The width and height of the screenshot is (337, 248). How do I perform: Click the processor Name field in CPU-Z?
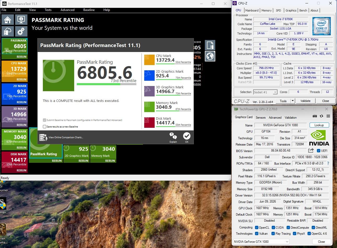[281, 19]
